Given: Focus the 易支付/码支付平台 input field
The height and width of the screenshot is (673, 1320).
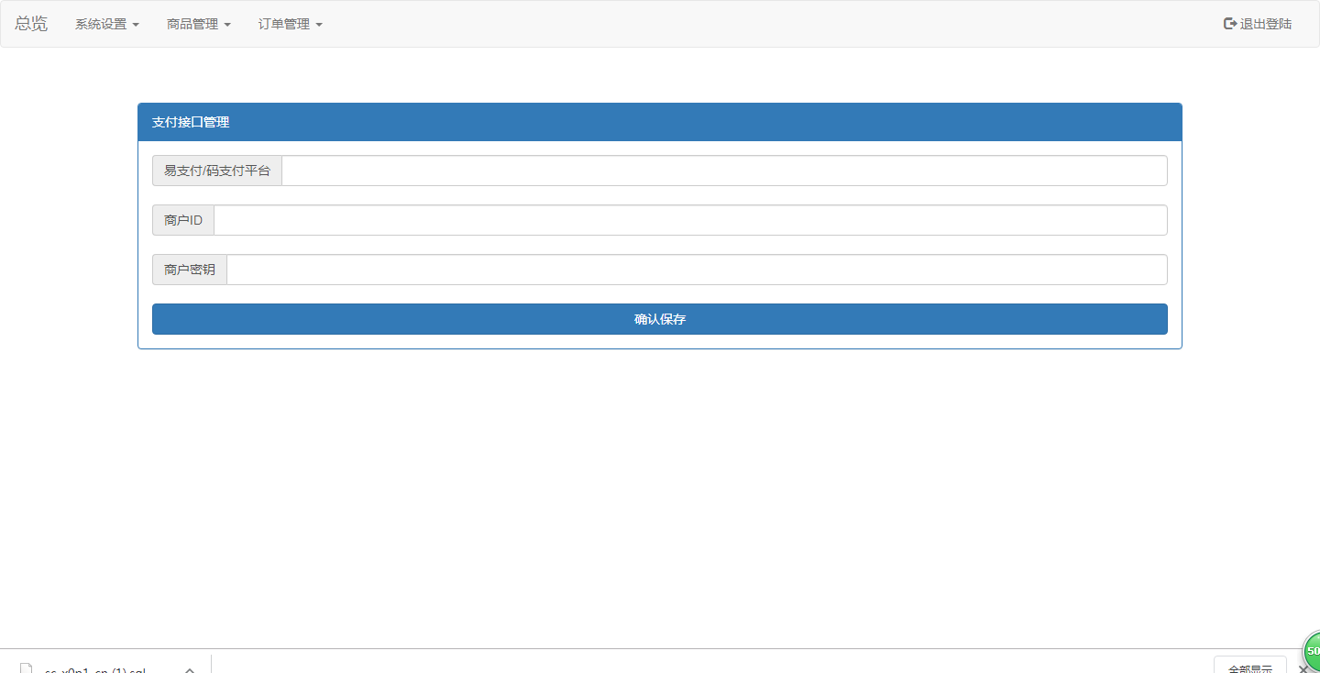Looking at the screenshot, I should coord(724,171).
